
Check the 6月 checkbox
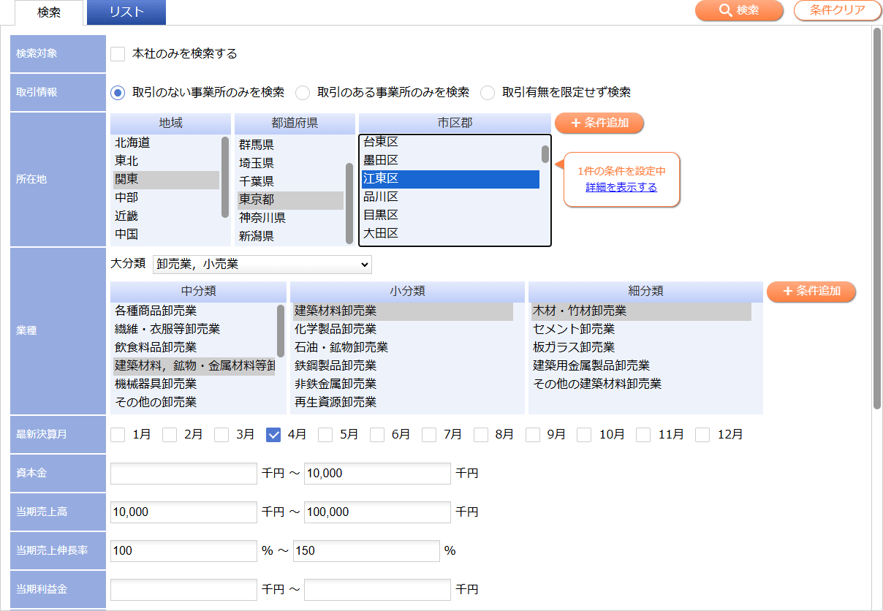point(377,435)
